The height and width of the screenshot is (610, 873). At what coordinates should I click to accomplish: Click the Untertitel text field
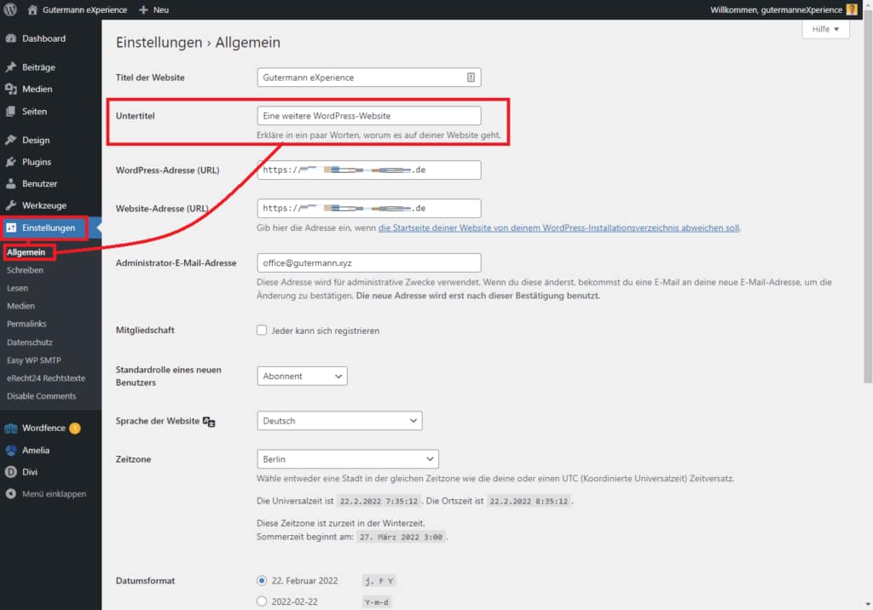(x=368, y=116)
